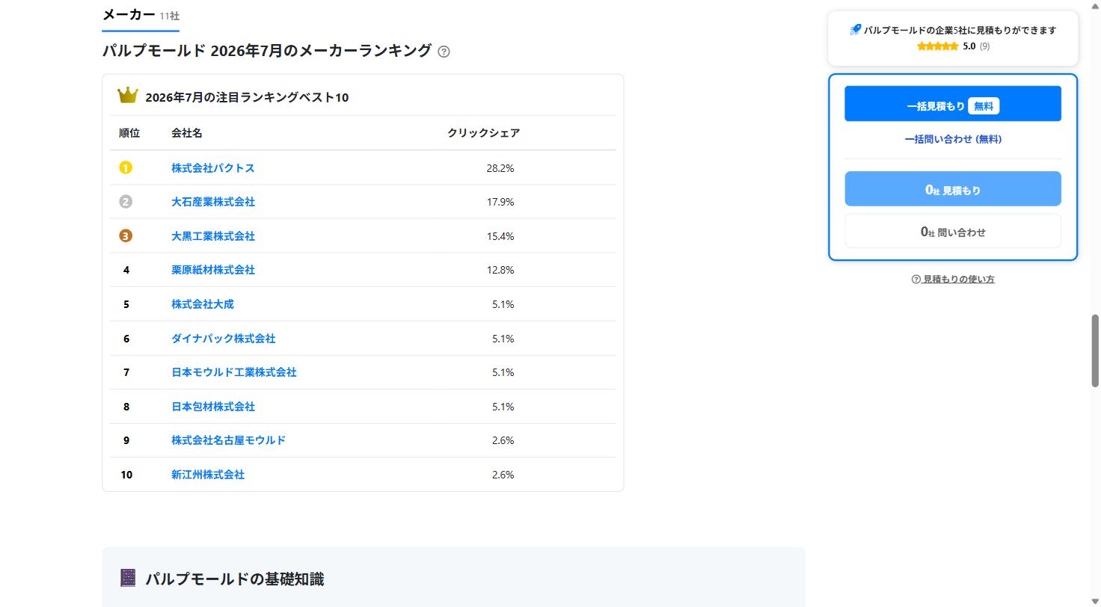Click the 11社 count label

pyautogui.click(x=169, y=16)
